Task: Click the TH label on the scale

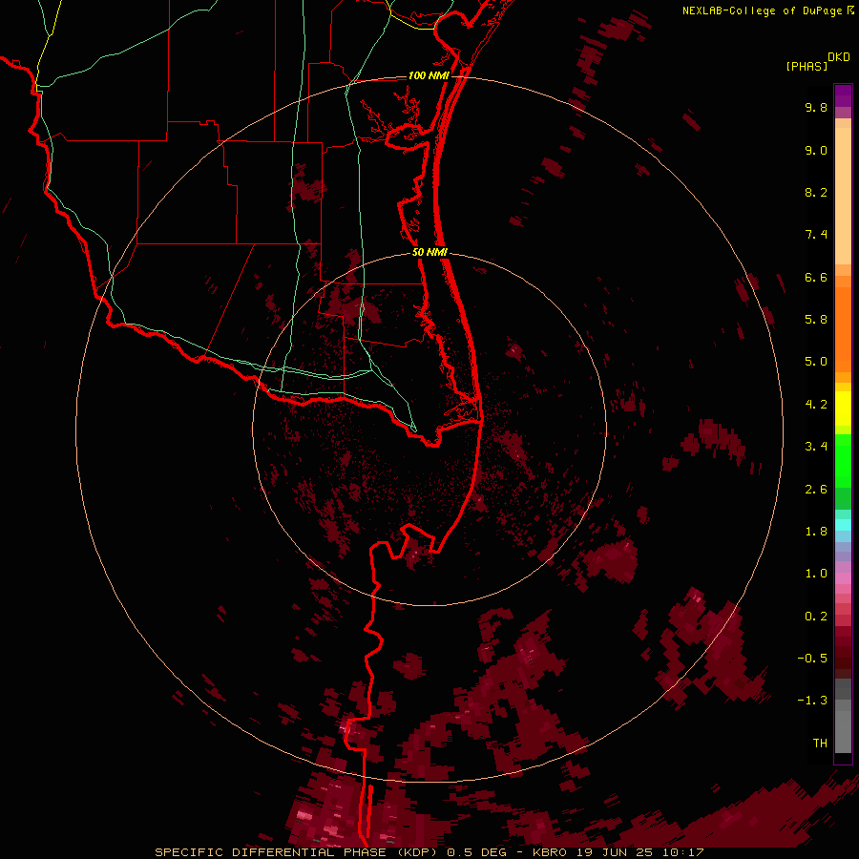Action: (820, 744)
